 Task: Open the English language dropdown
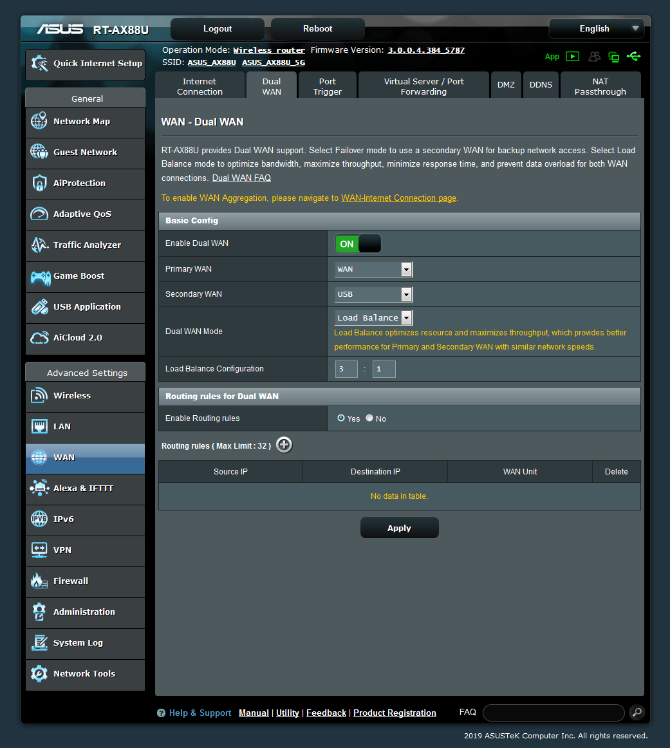[597, 28]
